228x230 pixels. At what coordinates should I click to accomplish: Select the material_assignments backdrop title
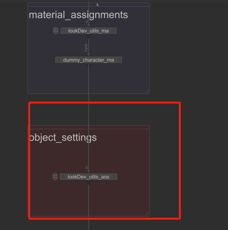tap(78, 15)
